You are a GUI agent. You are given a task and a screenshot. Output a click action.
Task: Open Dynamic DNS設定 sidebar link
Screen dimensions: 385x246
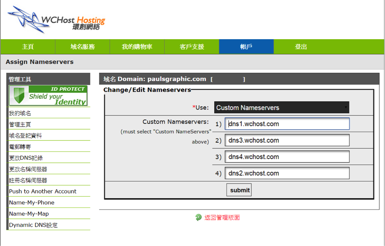pos(33,225)
